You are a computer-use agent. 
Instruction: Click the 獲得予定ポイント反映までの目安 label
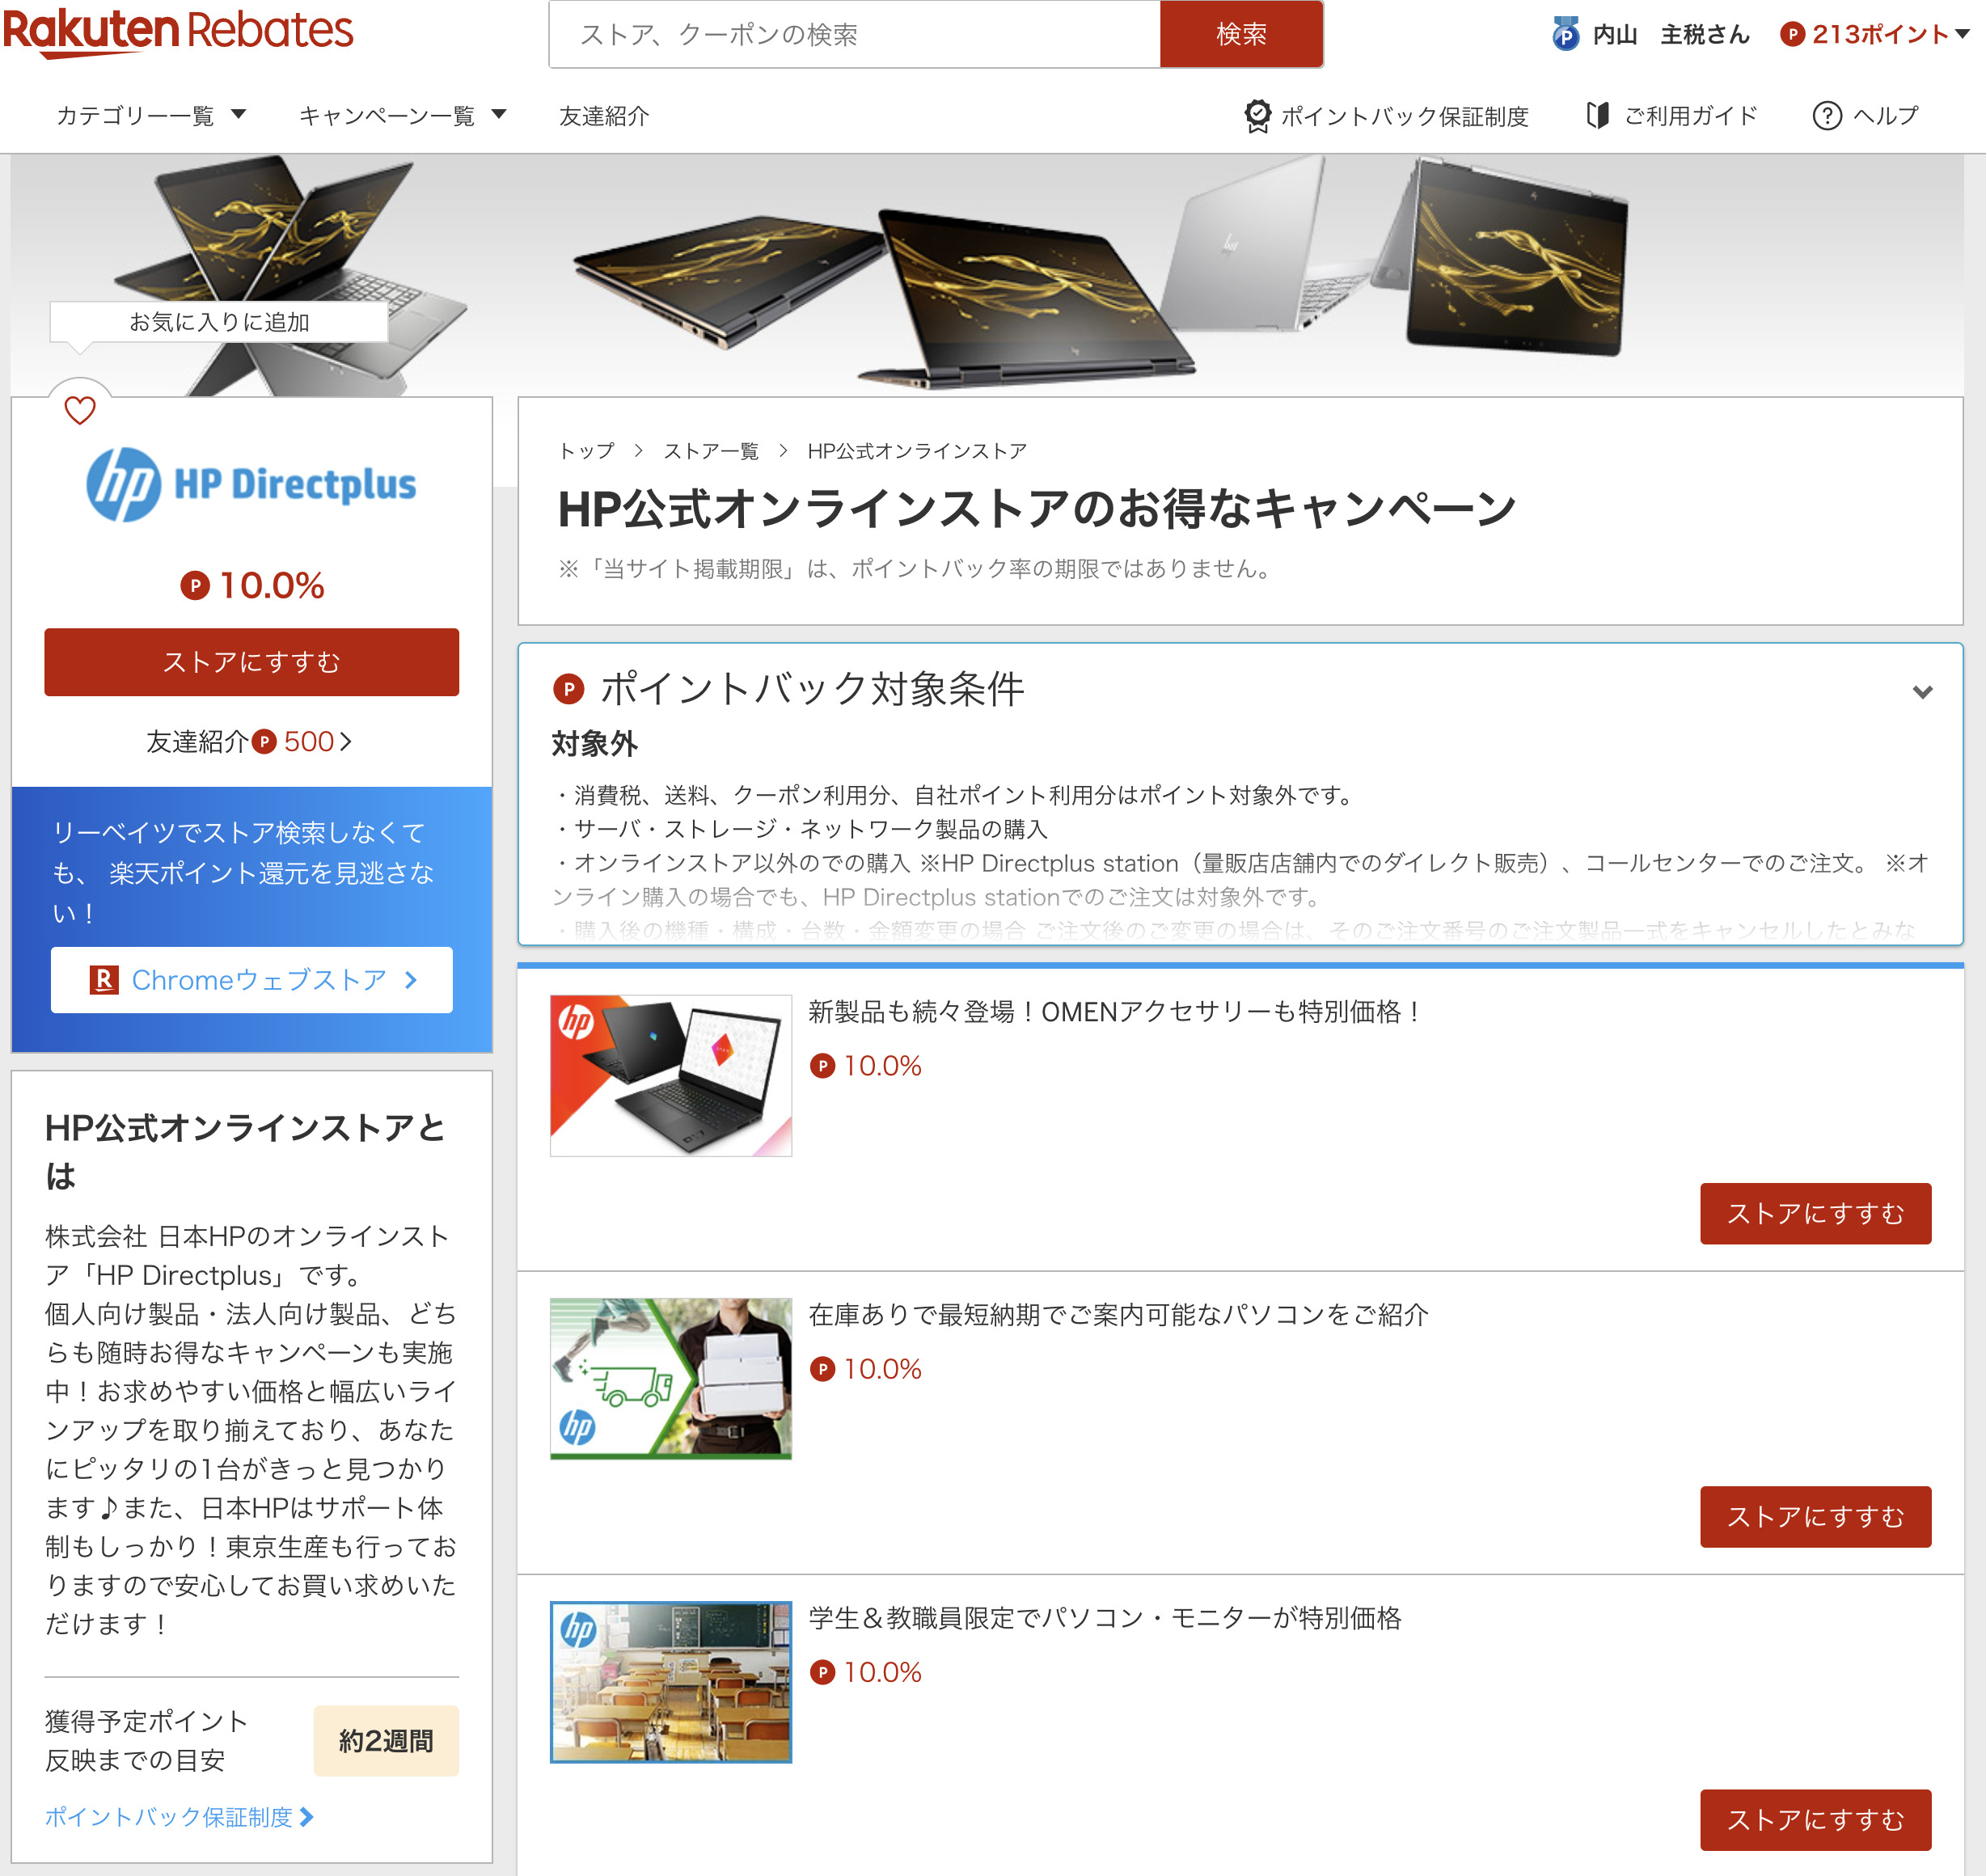(x=146, y=1741)
